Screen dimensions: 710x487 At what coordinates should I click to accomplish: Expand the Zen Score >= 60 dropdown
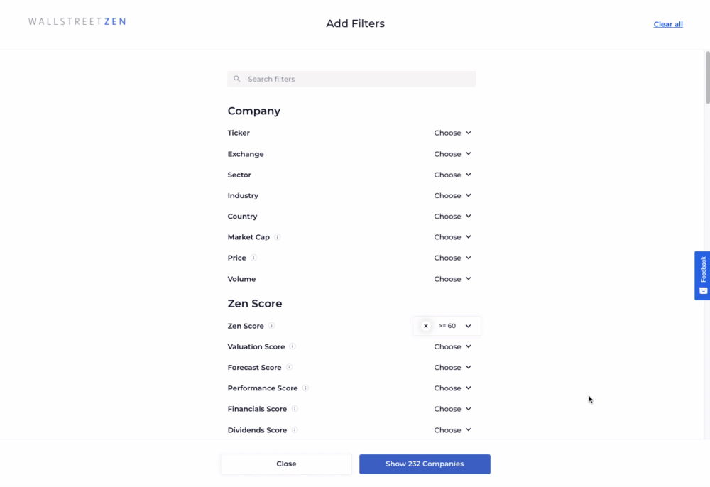[456, 326]
